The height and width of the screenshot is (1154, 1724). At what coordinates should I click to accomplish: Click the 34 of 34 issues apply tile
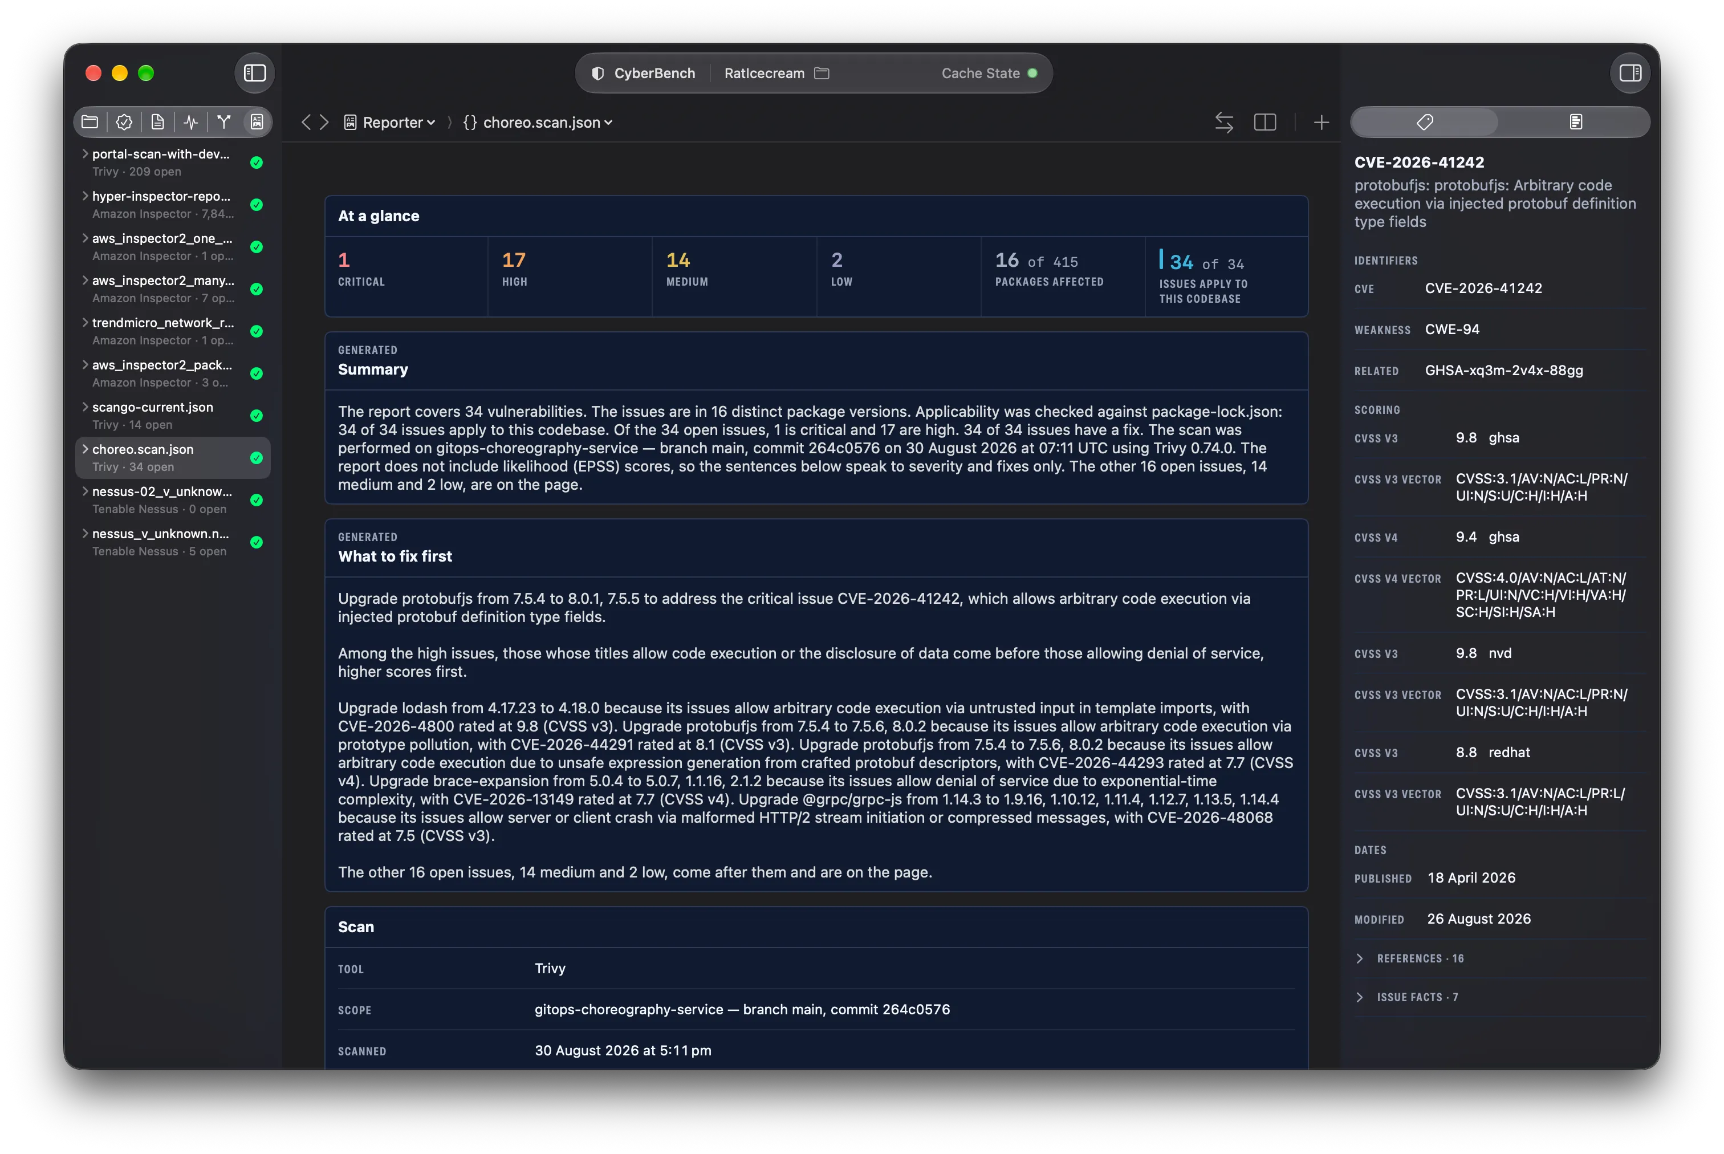1226,276
